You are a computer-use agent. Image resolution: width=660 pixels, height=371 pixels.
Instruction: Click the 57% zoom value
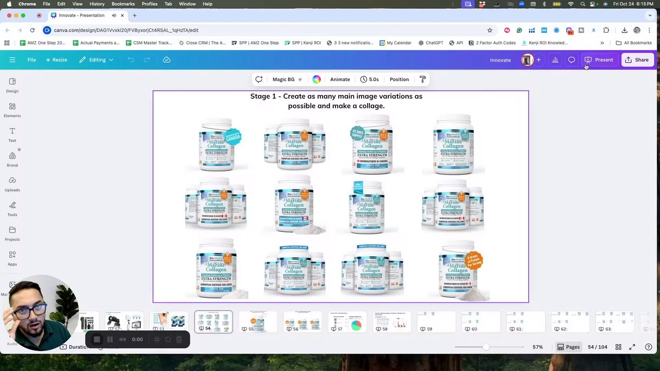pos(537,347)
